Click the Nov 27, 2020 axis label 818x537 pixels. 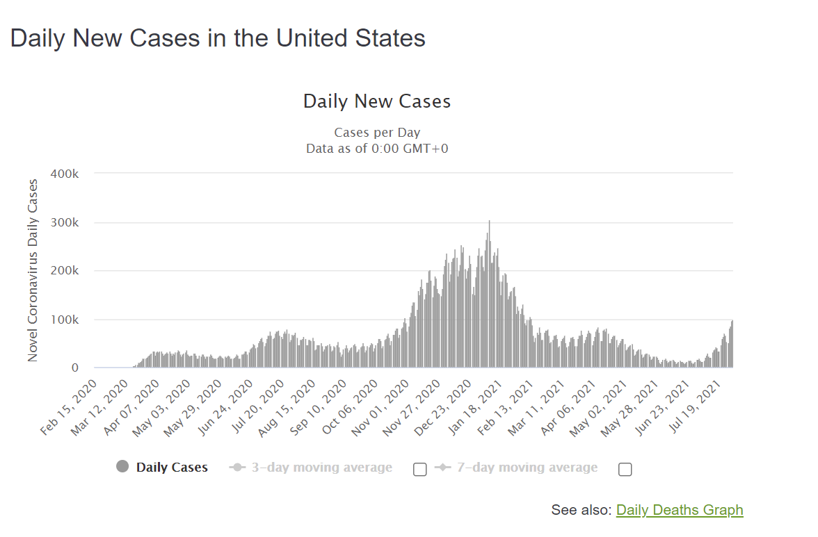tap(411, 407)
